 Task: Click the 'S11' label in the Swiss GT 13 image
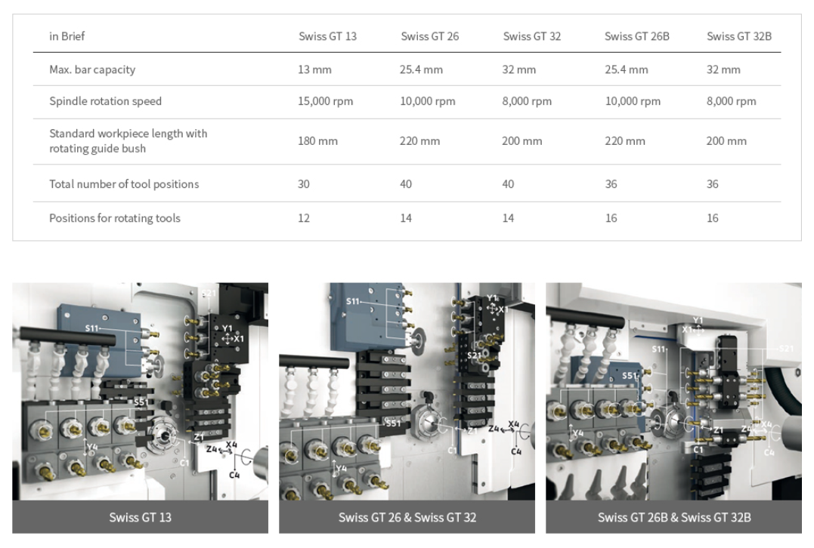click(x=92, y=328)
